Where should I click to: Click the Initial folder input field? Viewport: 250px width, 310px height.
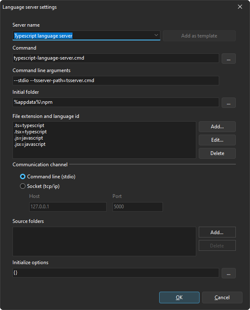(x=115, y=102)
